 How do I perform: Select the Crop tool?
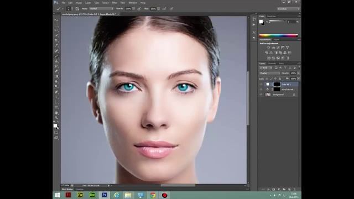(56, 40)
